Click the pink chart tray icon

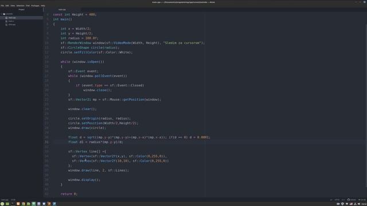point(351,204)
